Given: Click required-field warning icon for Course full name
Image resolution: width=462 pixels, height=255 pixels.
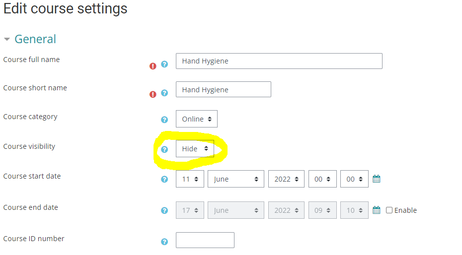Looking at the screenshot, I should click(153, 66).
